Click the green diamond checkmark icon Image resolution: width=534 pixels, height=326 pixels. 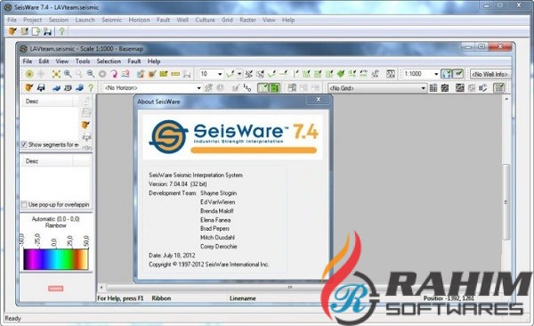click(x=341, y=74)
